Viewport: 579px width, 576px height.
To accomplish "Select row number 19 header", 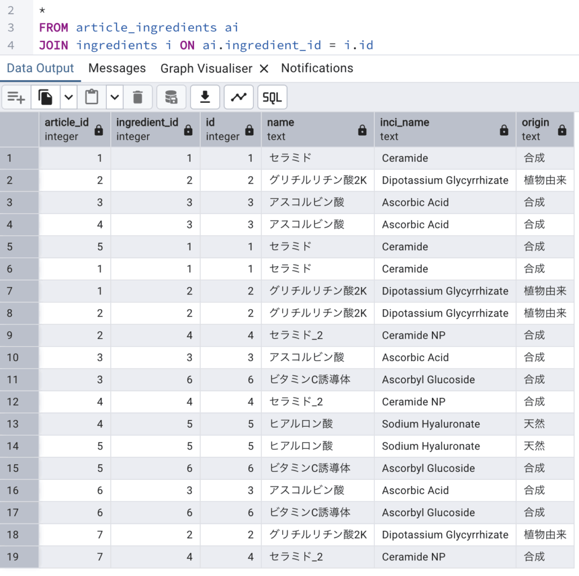I will click(19, 557).
